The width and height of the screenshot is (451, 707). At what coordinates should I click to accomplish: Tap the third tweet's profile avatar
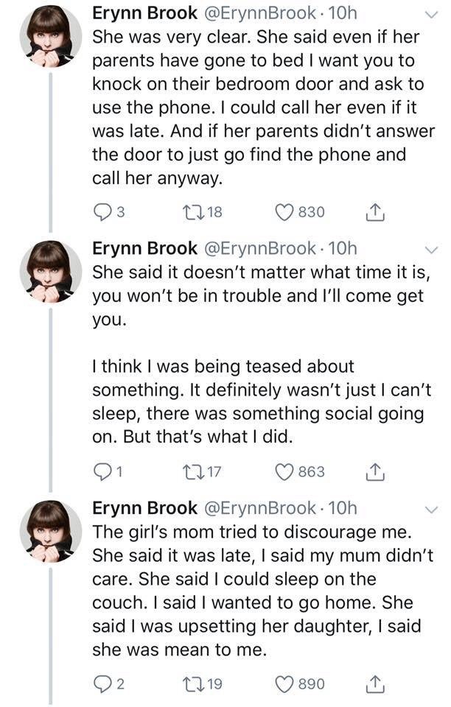point(49,530)
